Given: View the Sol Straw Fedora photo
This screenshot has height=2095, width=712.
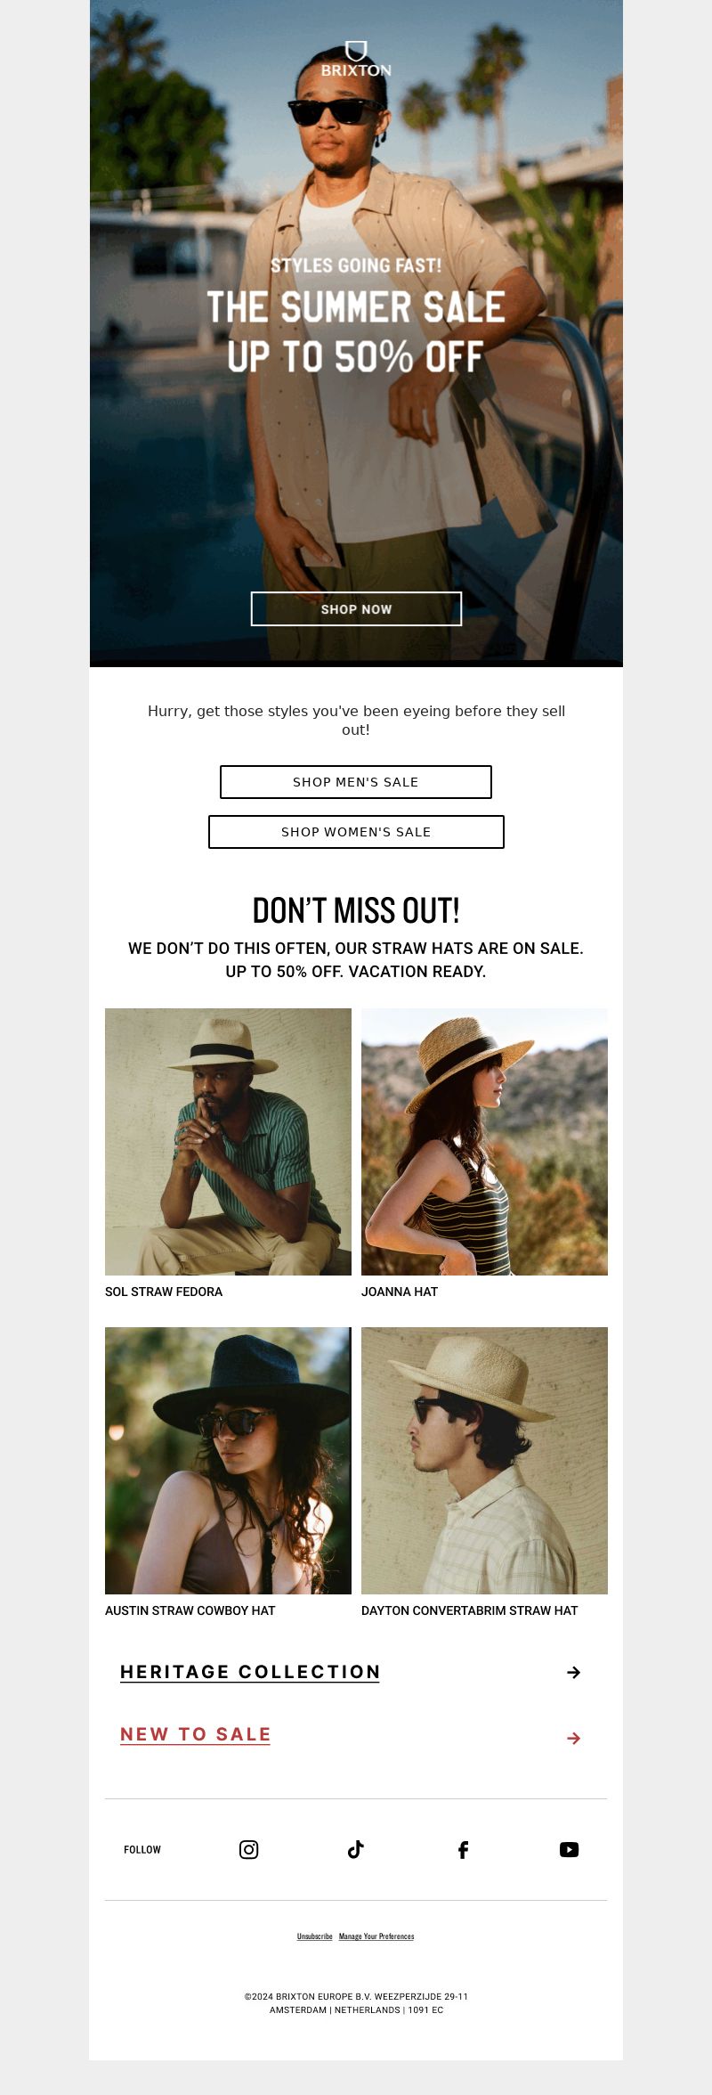Looking at the screenshot, I should click(228, 1141).
